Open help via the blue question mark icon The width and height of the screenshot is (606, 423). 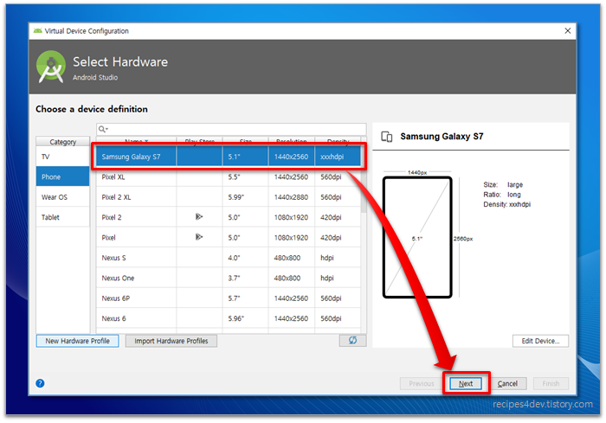pos(40,383)
